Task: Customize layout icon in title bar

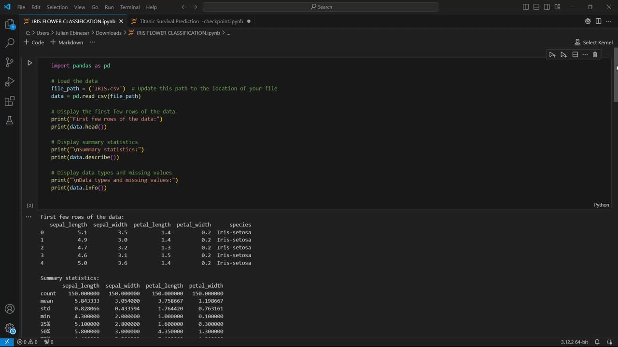Action: click(558, 7)
